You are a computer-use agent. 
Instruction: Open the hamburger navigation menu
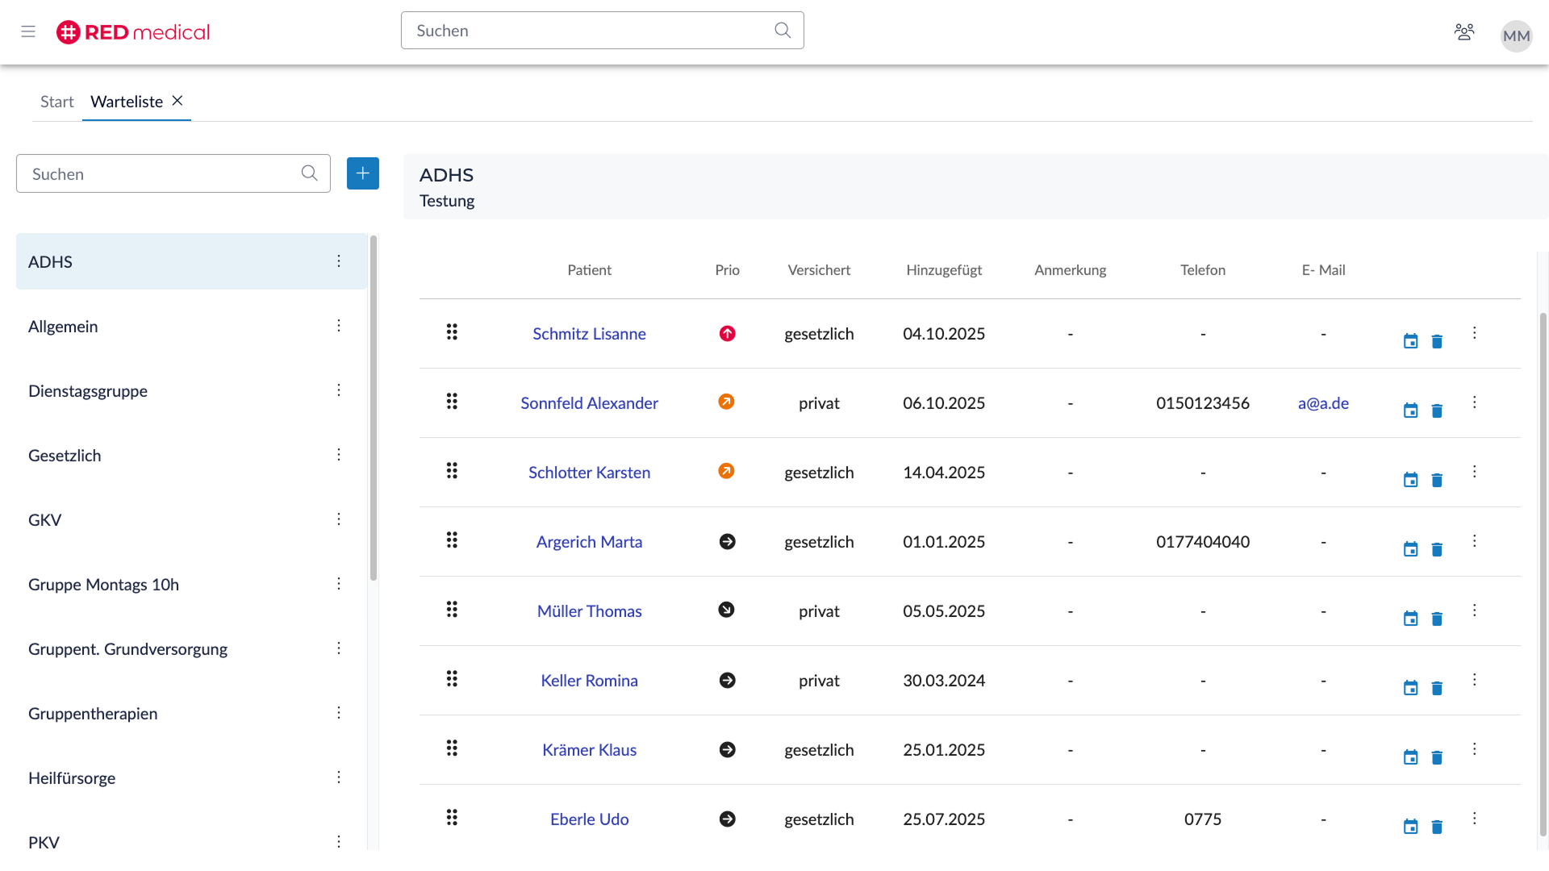(x=28, y=31)
